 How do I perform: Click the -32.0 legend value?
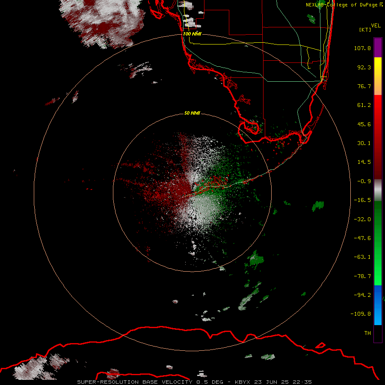(x=362, y=219)
